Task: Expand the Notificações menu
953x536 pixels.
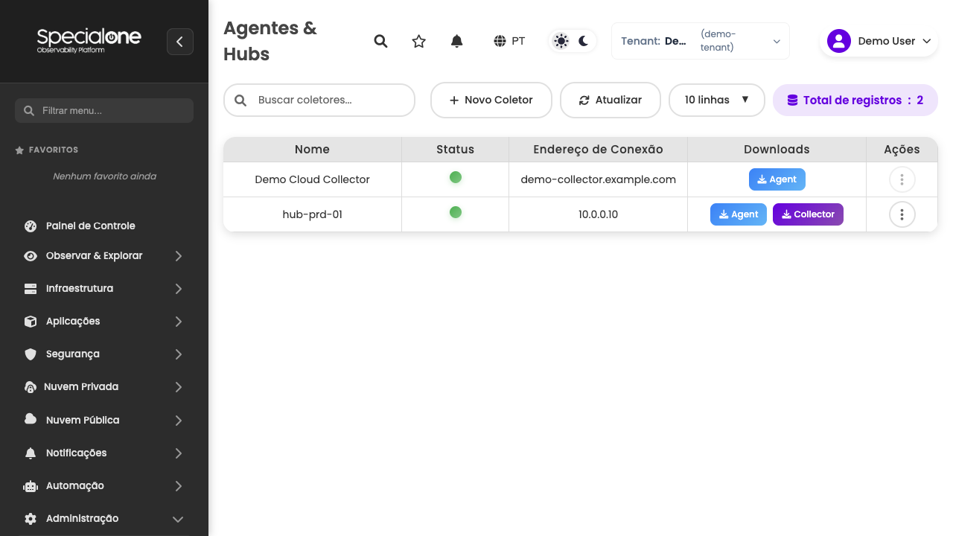Action: (x=104, y=453)
